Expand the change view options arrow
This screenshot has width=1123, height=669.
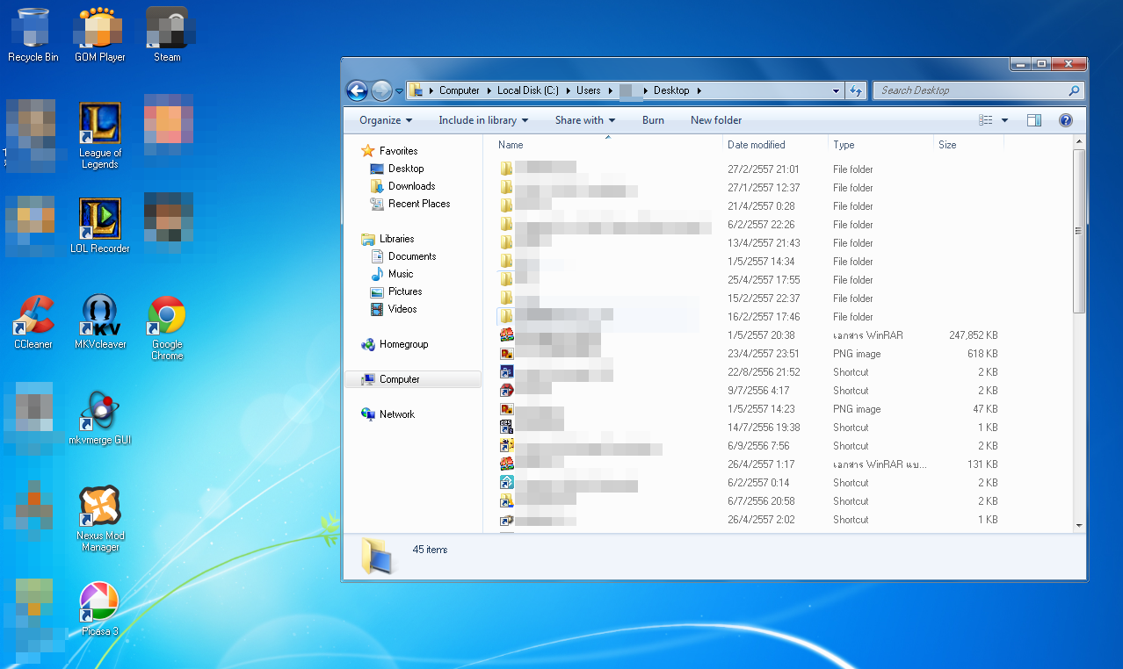(1004, 120)
